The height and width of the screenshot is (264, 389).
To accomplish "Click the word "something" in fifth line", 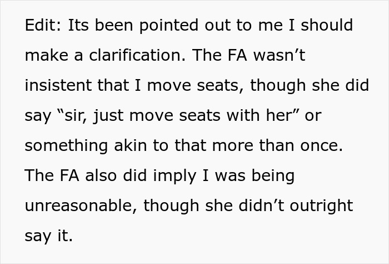I will pyautogui.click(x=66, y=146).
